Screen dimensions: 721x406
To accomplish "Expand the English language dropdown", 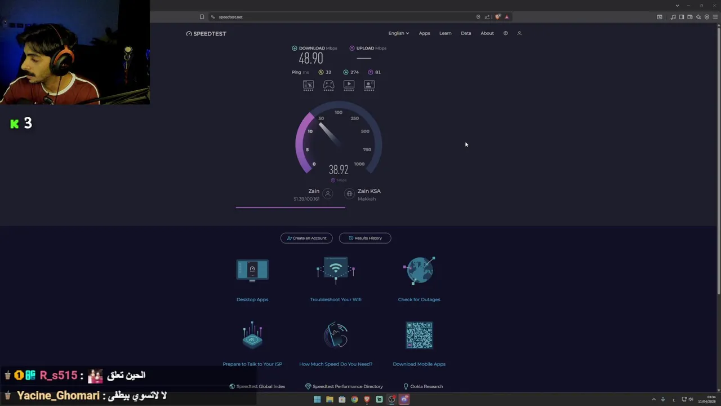I will point(398,33).
